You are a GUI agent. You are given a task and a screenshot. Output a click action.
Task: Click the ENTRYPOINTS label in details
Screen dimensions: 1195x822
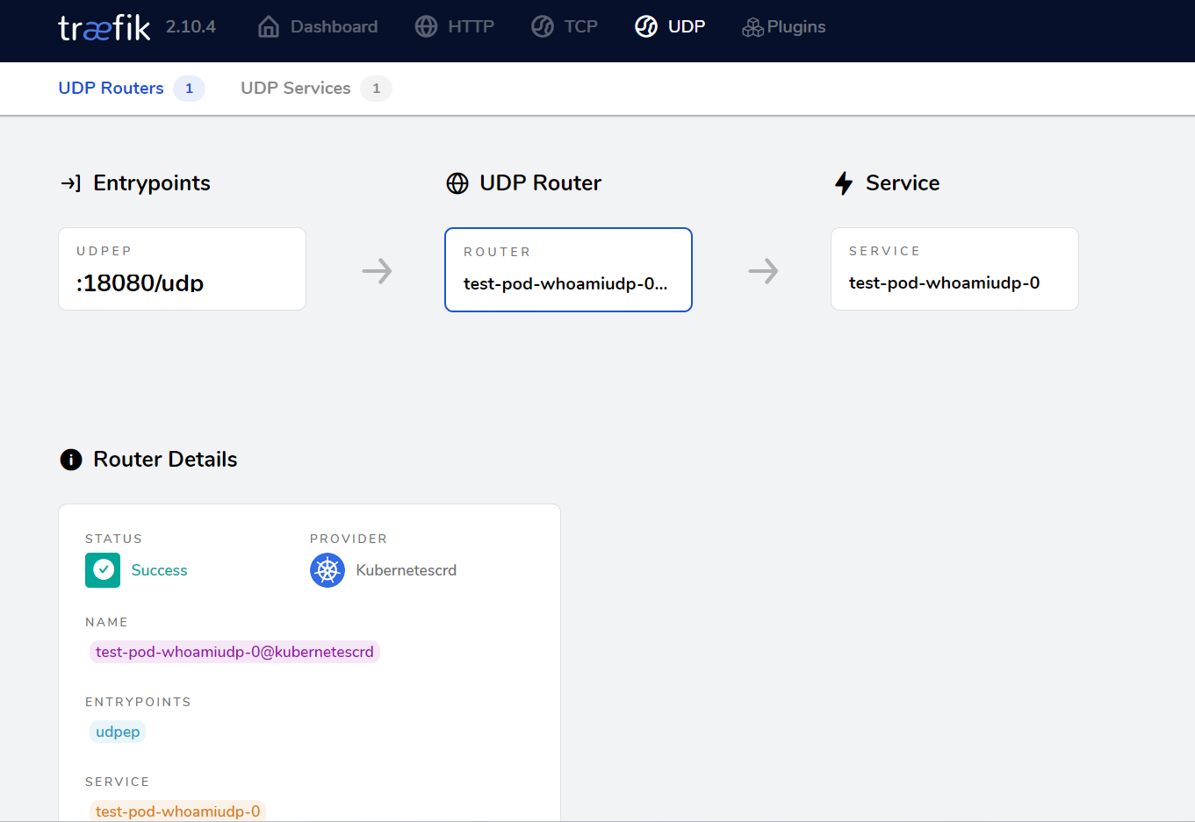[138, 702]
